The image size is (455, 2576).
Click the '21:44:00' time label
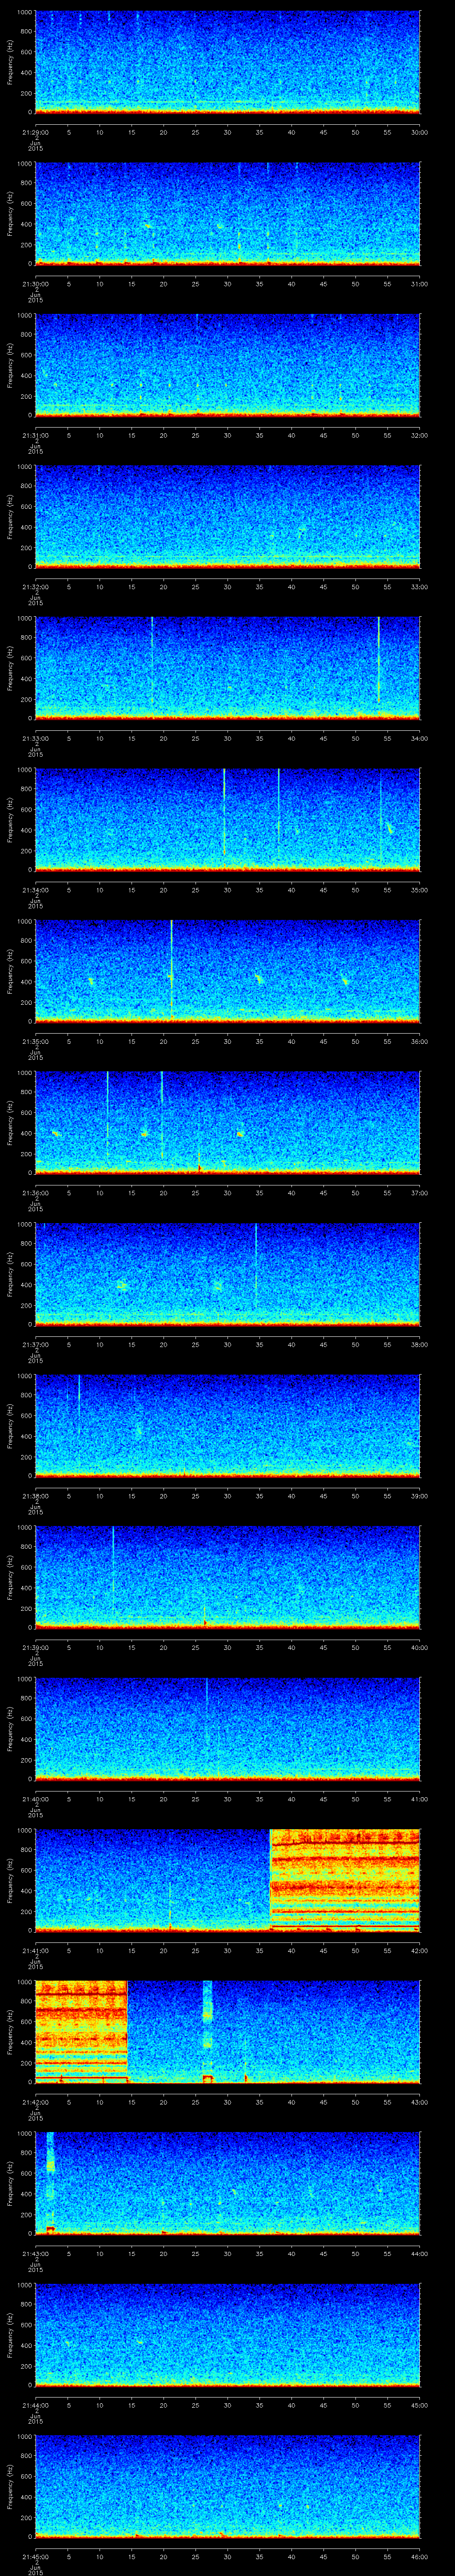(x=35, y=2404)
